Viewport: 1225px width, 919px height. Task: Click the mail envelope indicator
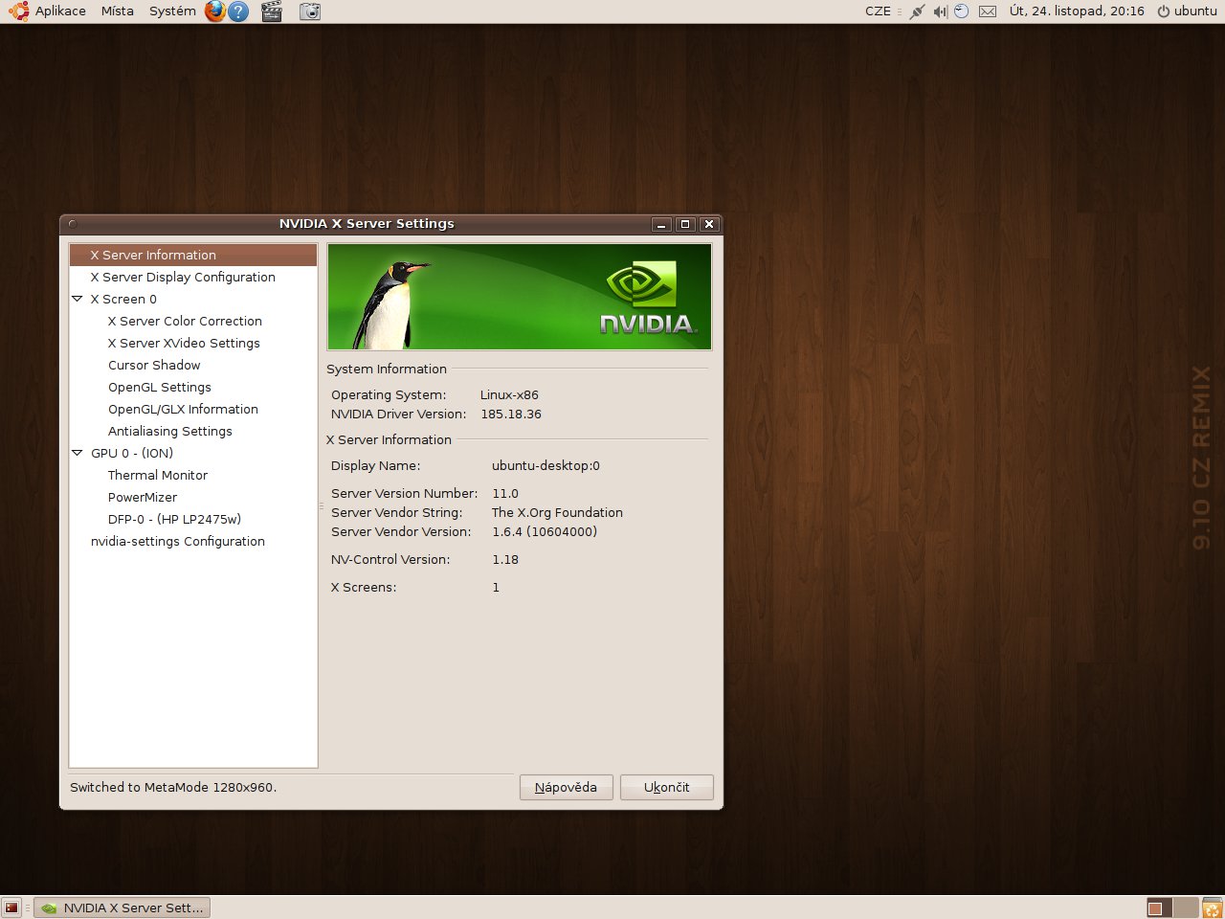988,11
